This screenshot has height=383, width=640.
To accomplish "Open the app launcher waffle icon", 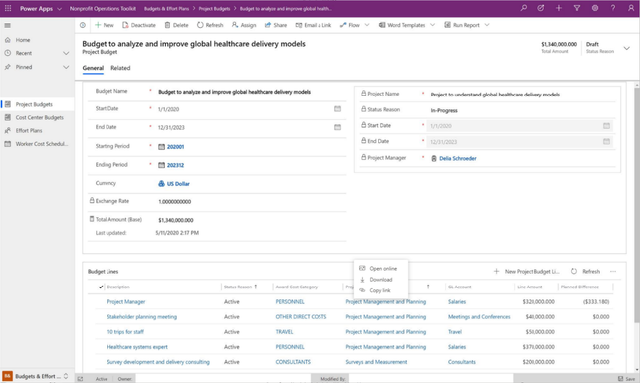I will [x=8, y=8].
